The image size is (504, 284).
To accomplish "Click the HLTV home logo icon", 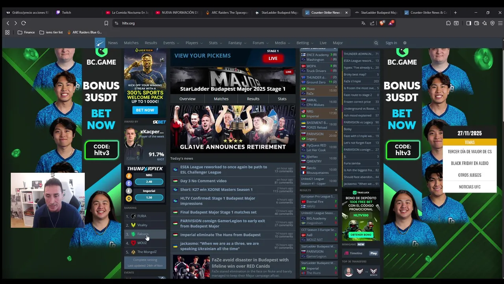I will coord(100,43).
